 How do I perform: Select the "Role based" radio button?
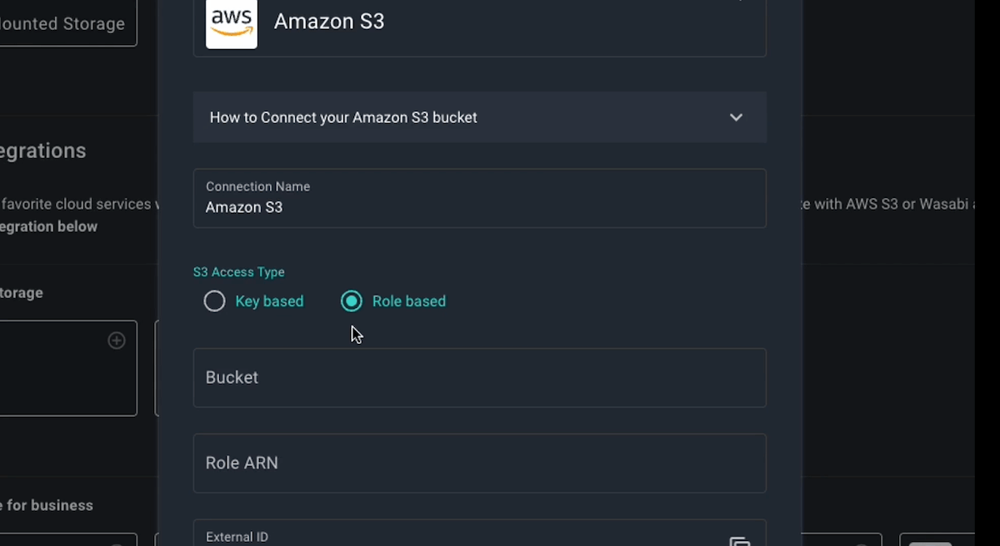click(x=351, y=300)
